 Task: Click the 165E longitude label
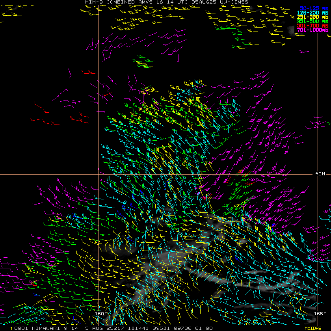coord(320,314)
